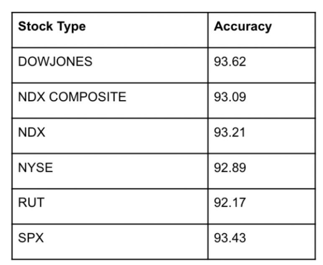This screenshot has height=265, width=323.
Task: Select the DOWJONES cell
Action: [x=55, y=62]
